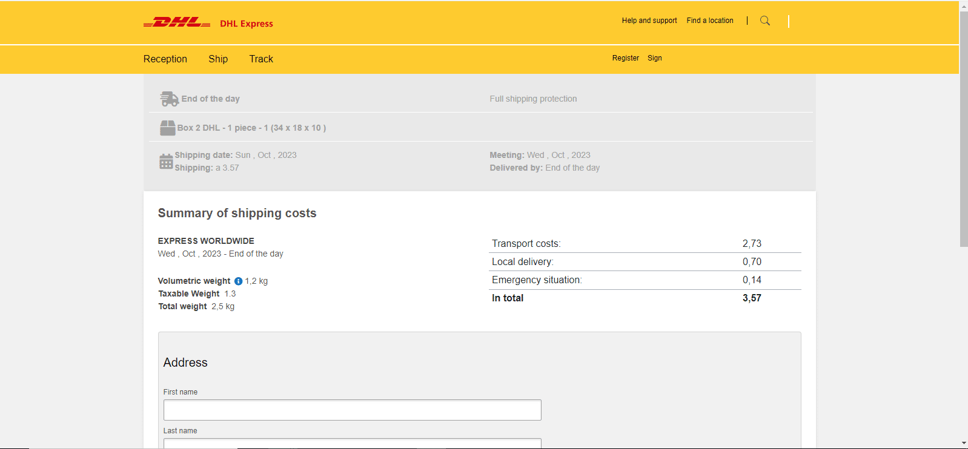
Task: Click the vertical page scrollbar thumb
Action: (x=964, y=127)
